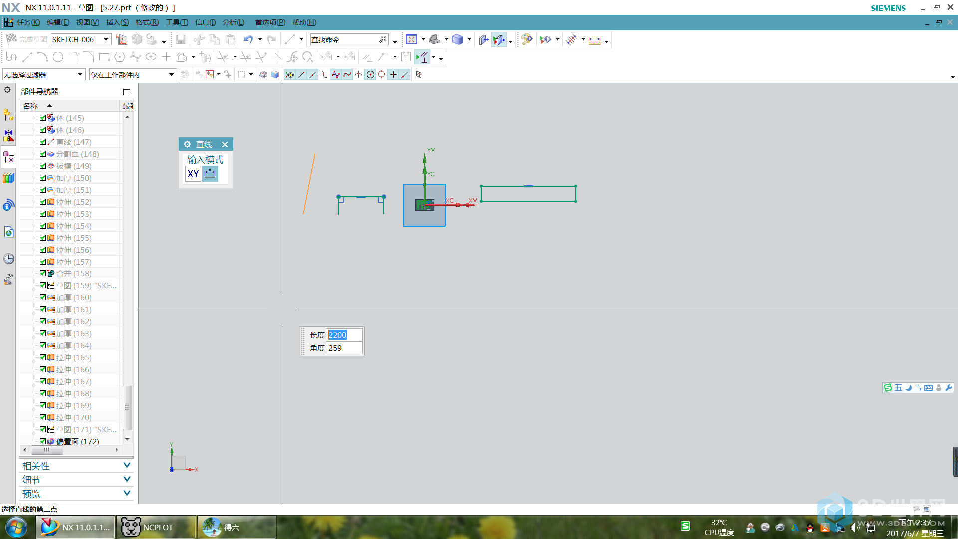
Task: Toggle the Point on Curve snap option
Action: click(405, 75)
